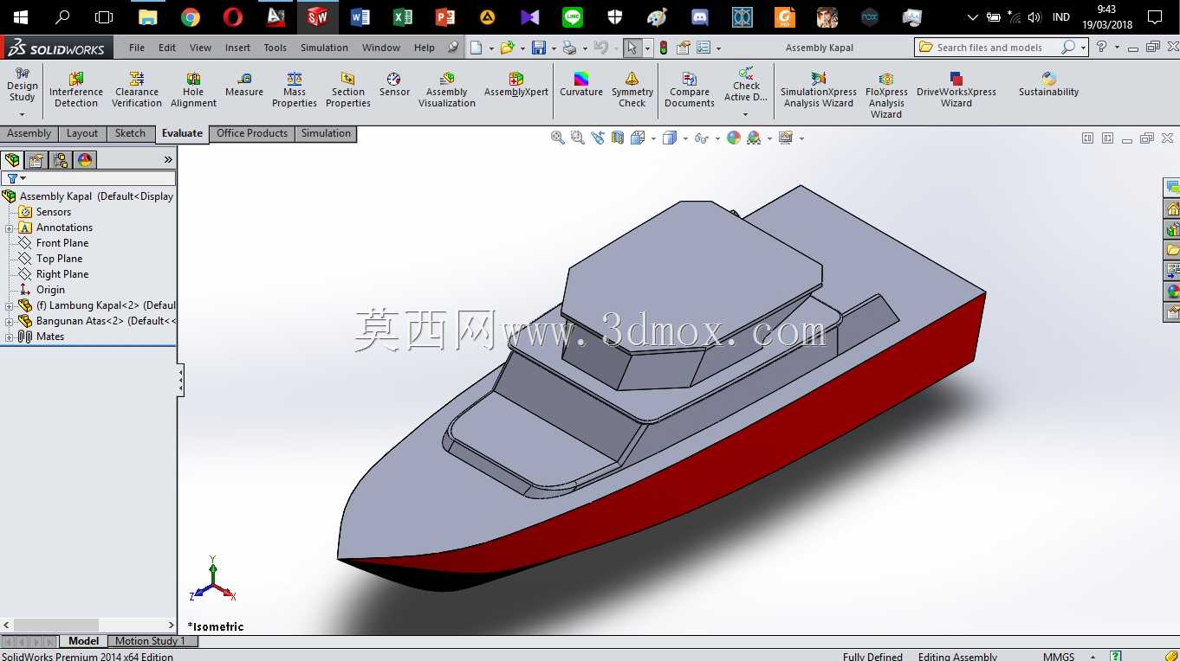Open the Motion Study 1 tab
This screenshot has width=1180, height=661.
151,641
